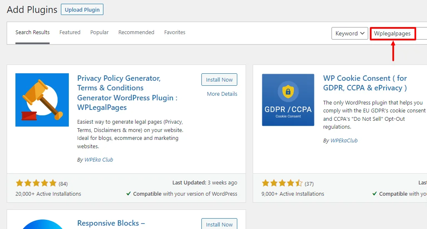Click the (84) ratings count
Viewport: 427px width, 229px height.
pyautogui.click(x=63, y=184)
